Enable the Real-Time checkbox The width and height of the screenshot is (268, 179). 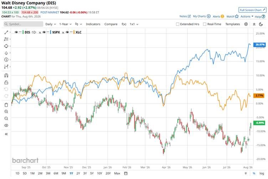pyautogui.click(x=205, y=24)
